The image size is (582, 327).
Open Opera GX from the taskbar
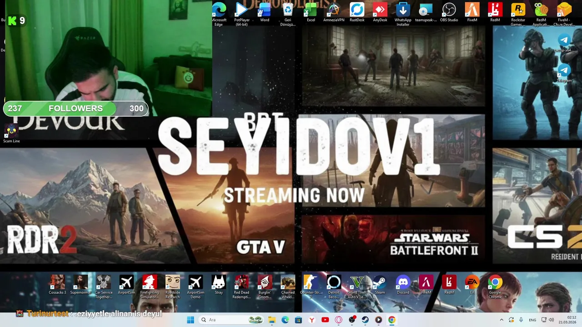(x=338, y=320)
